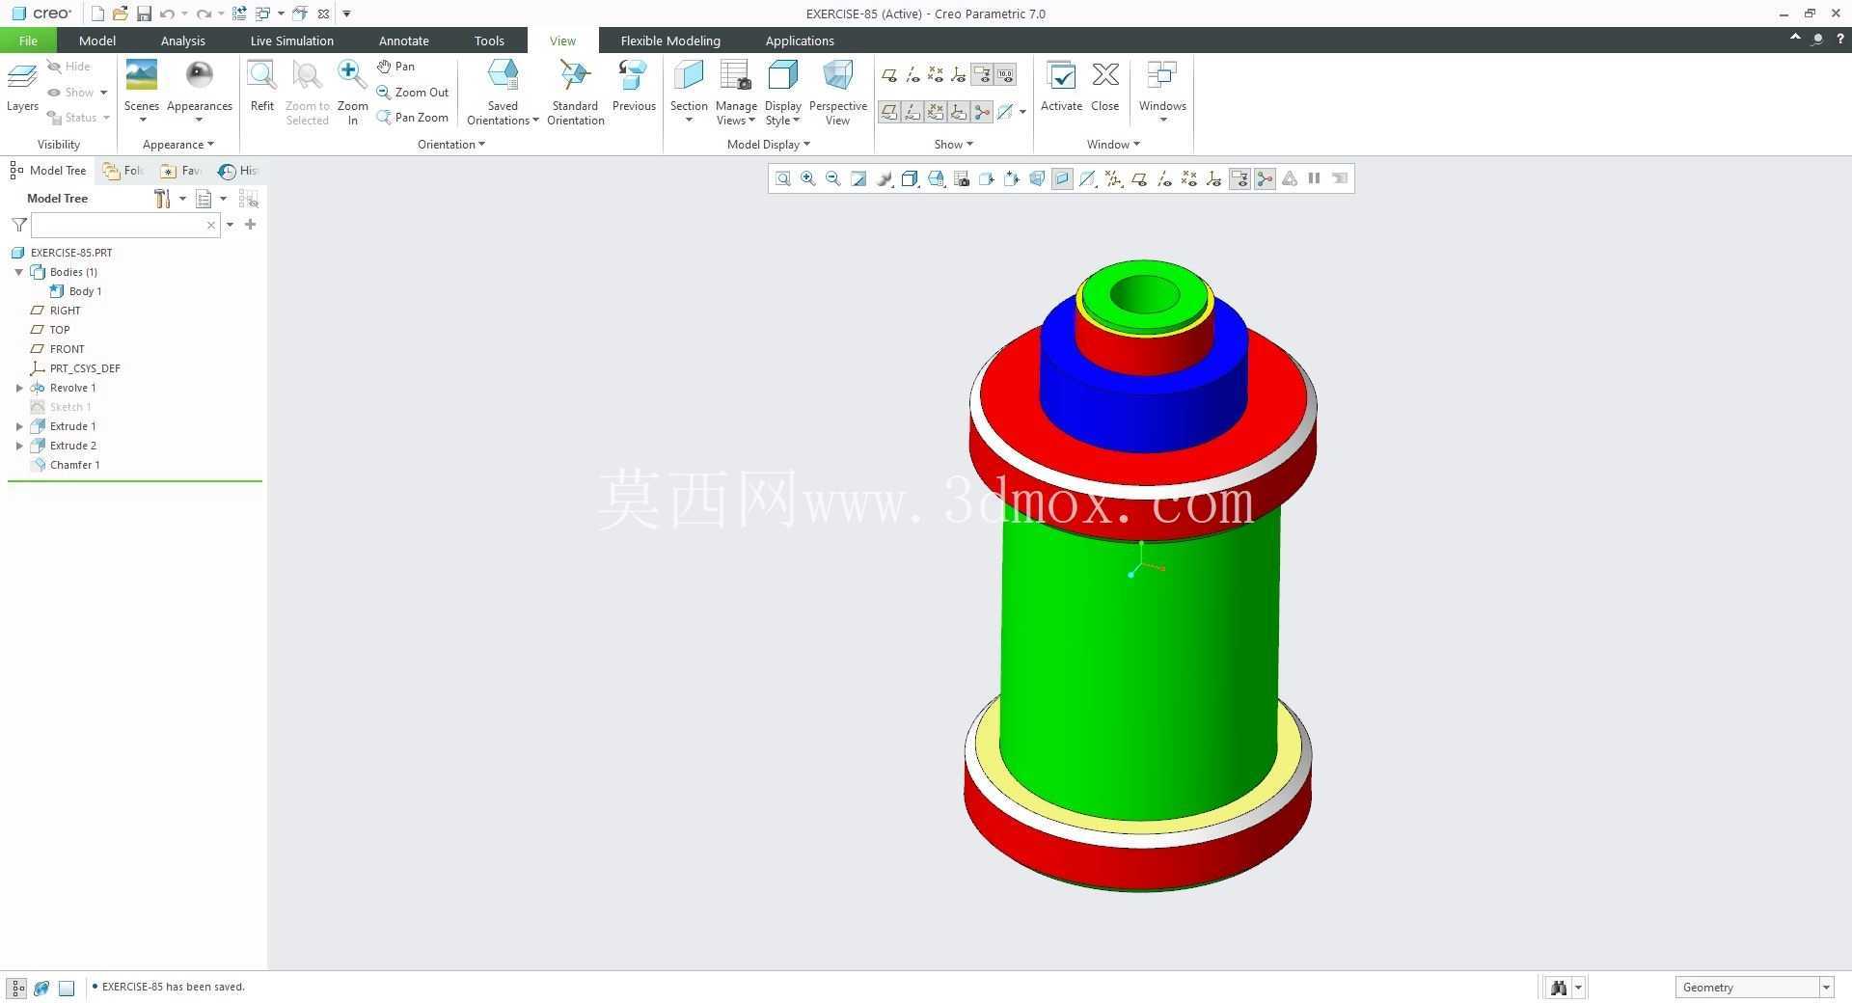Toggle Perspective View
Image resolution: width=1852 pixels, height=1003 pixels.
(x=837, y=92)
